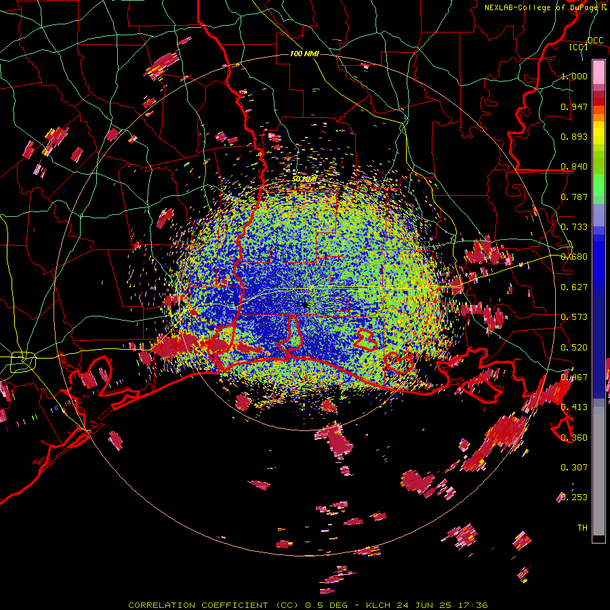Viewport: 610px width, 610px height.
Task: Click the 0.573 value on the color scale
Action: [x=574, y=317]
